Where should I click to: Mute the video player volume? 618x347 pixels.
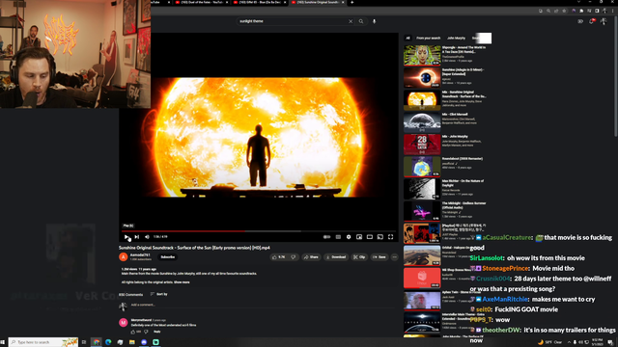coord(147,237)
